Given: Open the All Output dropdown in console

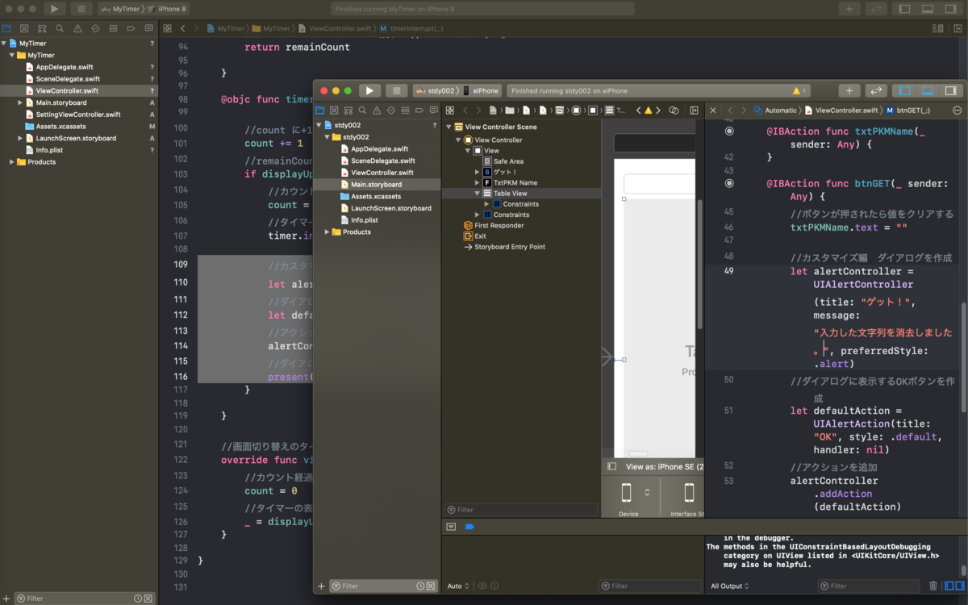Looking at the screenshot, I should click(729, 586).
